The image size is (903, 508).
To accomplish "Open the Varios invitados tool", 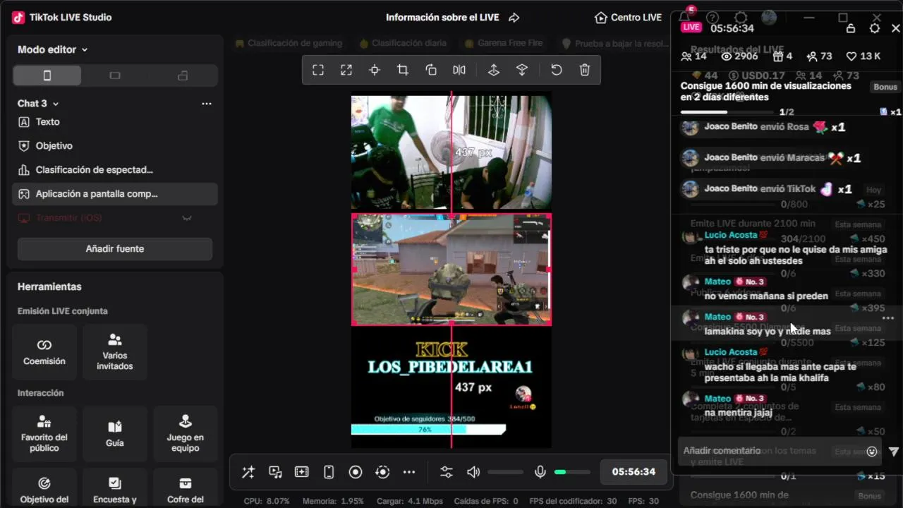I will click(x=115, y=353).
